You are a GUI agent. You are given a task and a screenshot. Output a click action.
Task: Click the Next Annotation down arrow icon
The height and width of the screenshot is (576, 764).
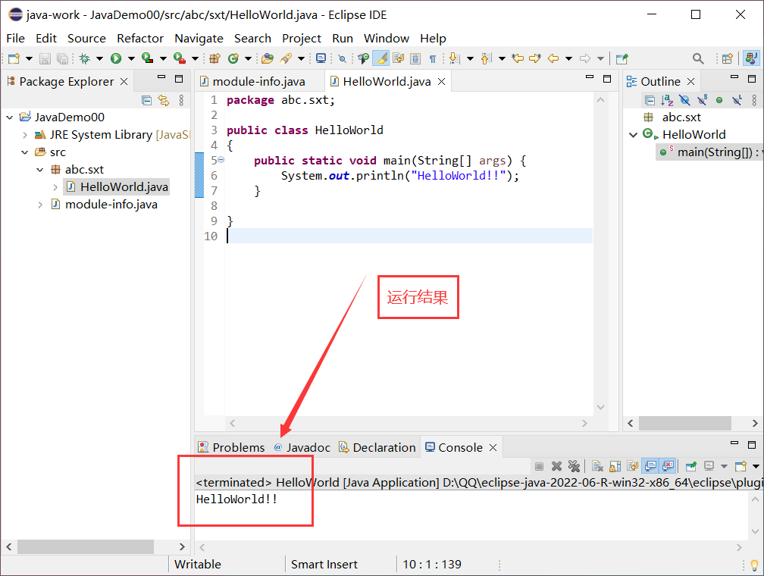pyautogui.click(x=454, y=59)
